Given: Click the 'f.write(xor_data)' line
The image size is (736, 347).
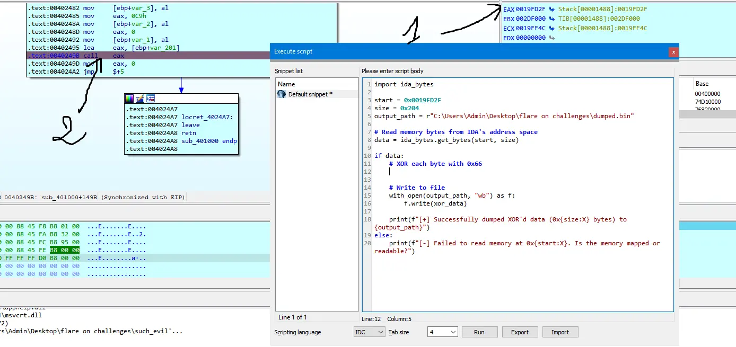Looking at the screenshot, I should point(435,203).
